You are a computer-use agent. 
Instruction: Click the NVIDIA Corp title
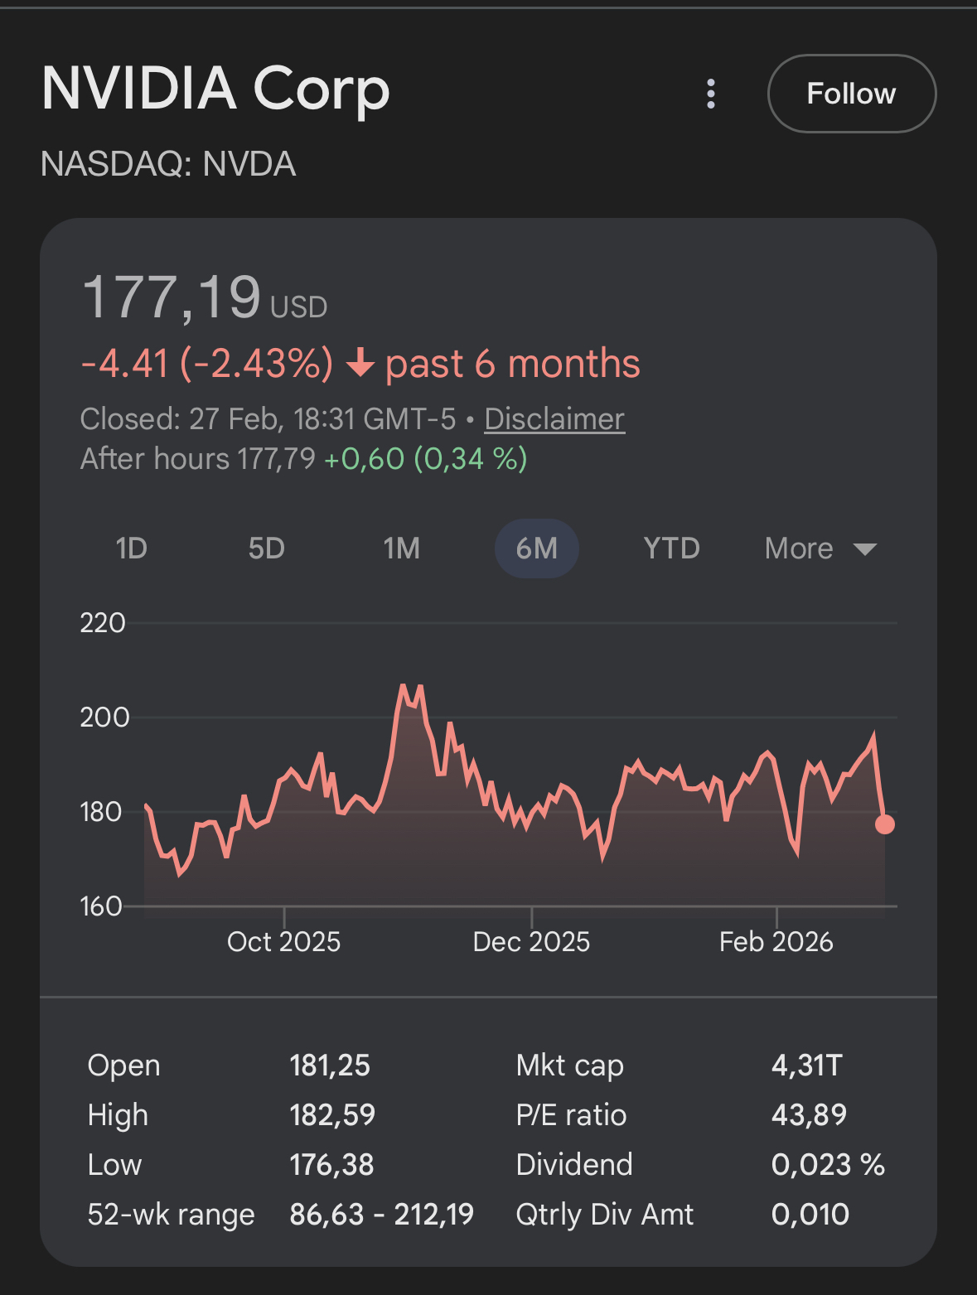pyautogui.click(x=215, y=89)
